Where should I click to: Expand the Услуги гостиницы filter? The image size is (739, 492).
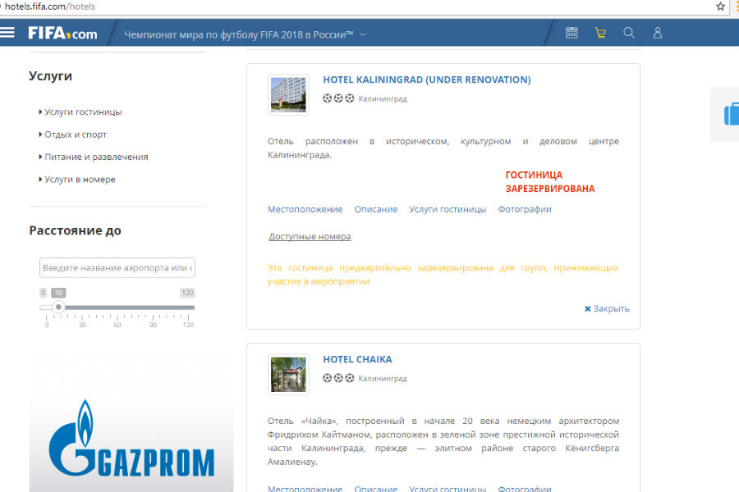pyautogui.click(x=83, y=112)
